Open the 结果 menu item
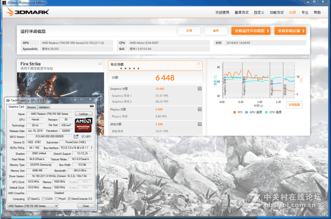This screenshot has height=219, width=331. click(293, 12)
